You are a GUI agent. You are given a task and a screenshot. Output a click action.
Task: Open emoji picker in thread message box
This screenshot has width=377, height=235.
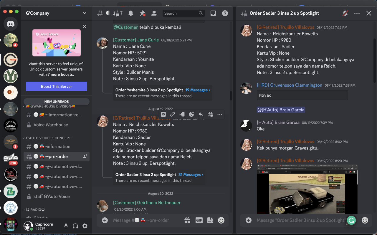365,220
